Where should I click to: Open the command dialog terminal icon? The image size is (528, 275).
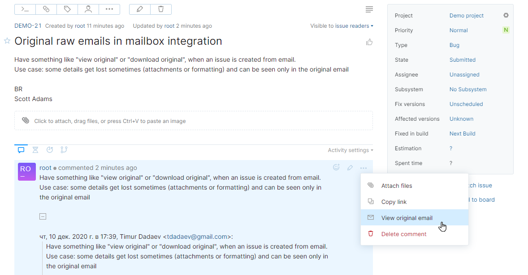click(x=25, y=9)
